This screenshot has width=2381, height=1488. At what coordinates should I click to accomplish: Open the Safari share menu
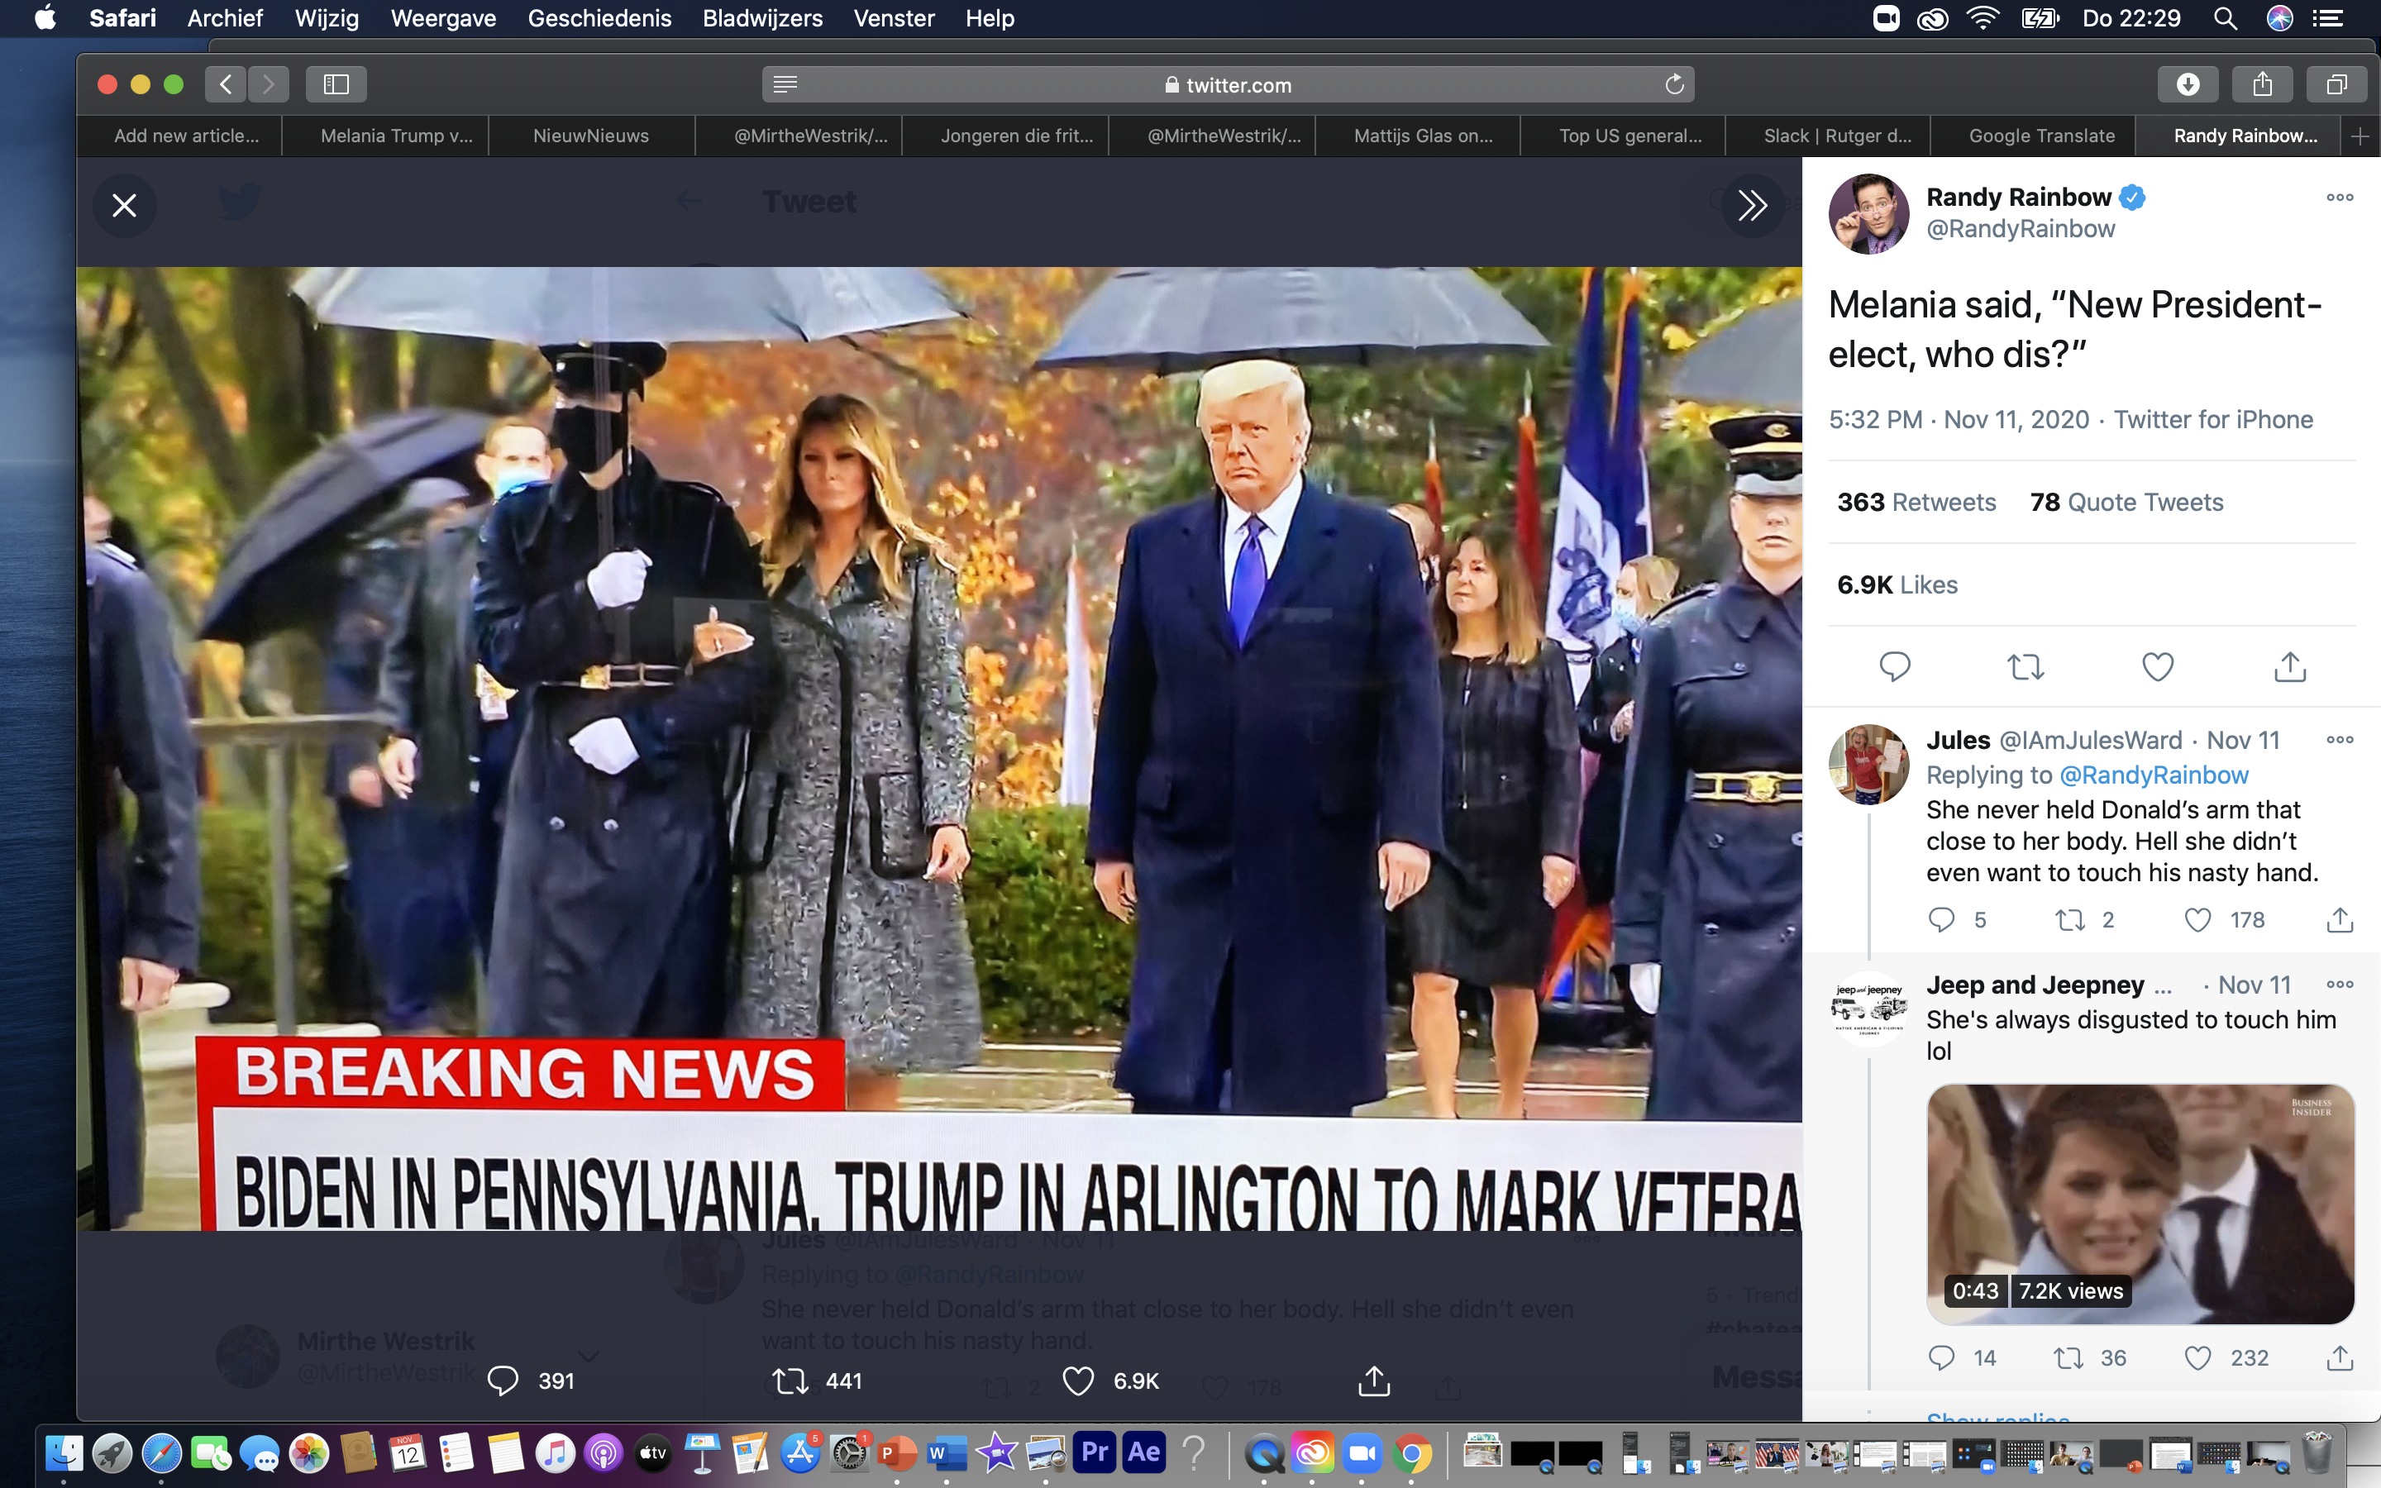coord(2263,84)
